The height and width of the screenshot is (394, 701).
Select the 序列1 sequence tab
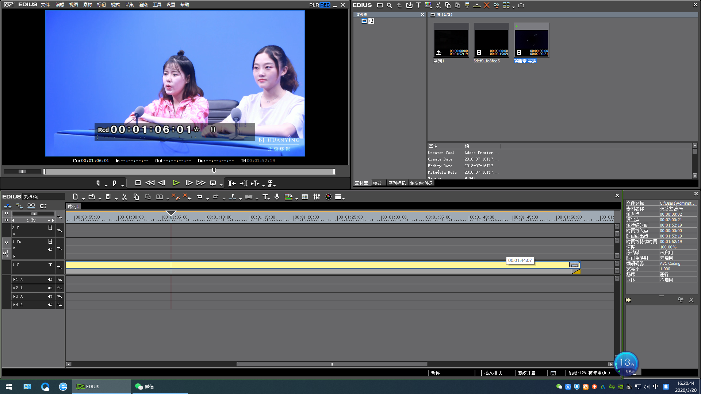(73, 206)
